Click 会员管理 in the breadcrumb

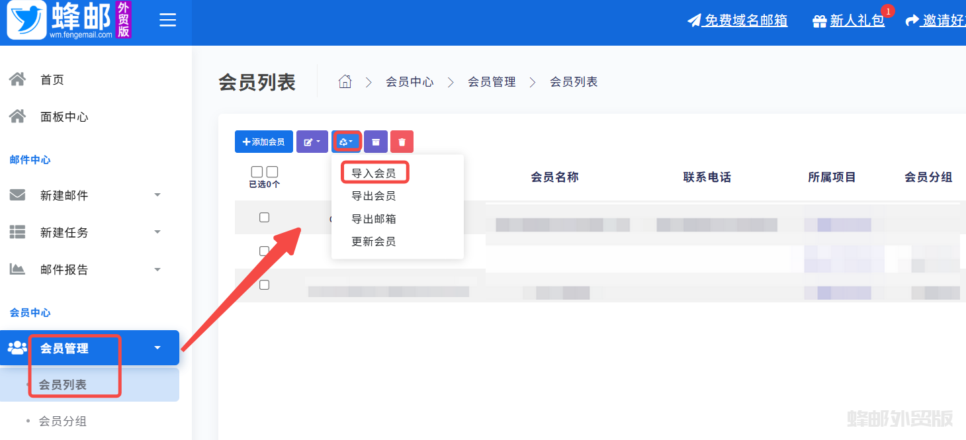pyautogui.click(x=492, y=82)
